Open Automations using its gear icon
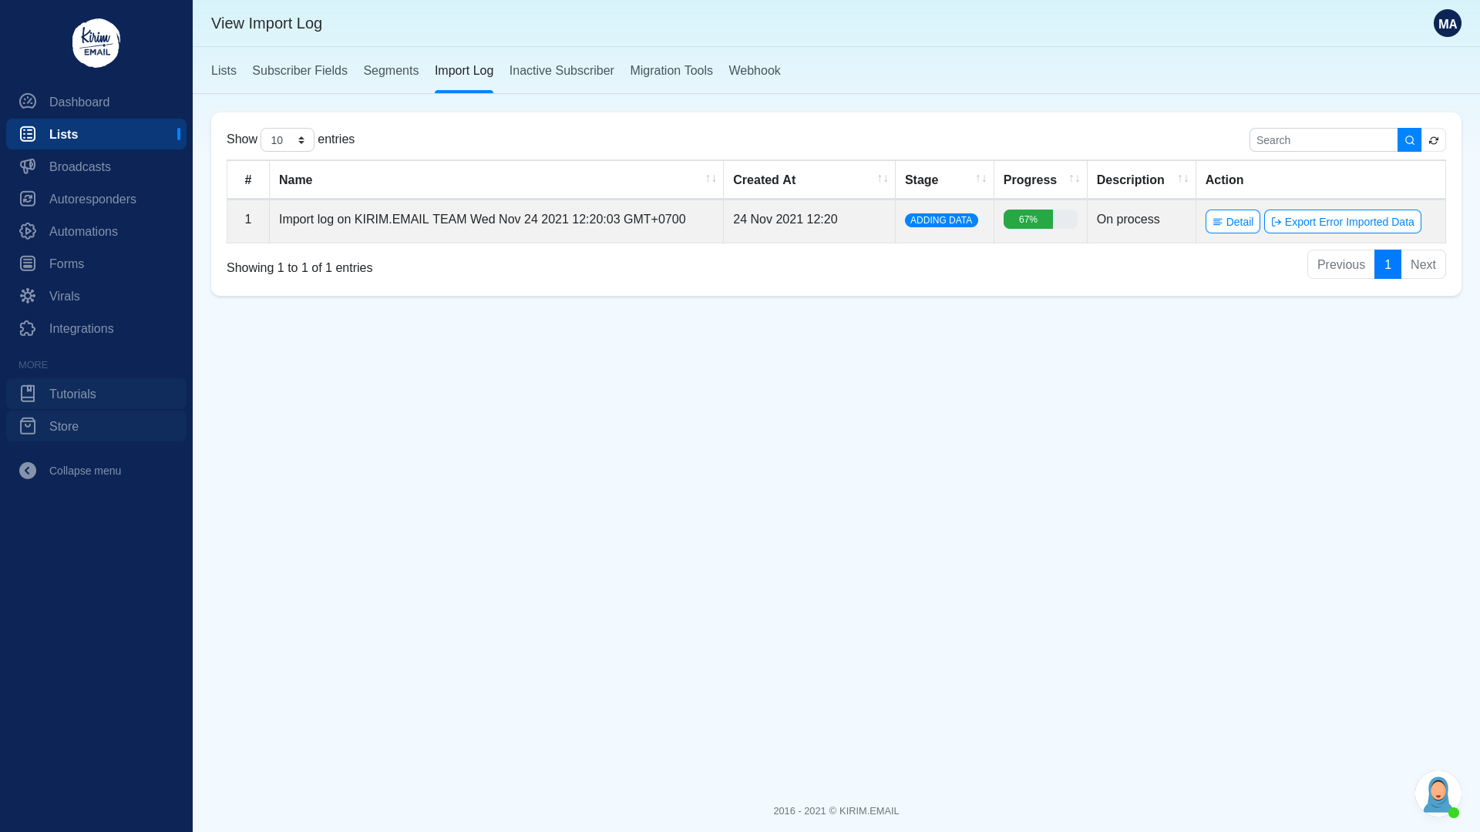The height and width of the screenshot is (832, 1480). [x=28, y=231]
